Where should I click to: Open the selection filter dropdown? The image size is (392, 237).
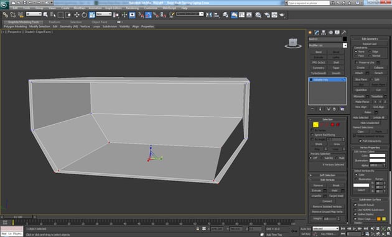point(34,14)
